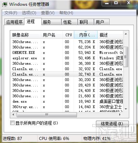Viewport: 138px width, 143px height.
Task: Select the ONENOTE.EXE process row
Action: click(67, 53)
